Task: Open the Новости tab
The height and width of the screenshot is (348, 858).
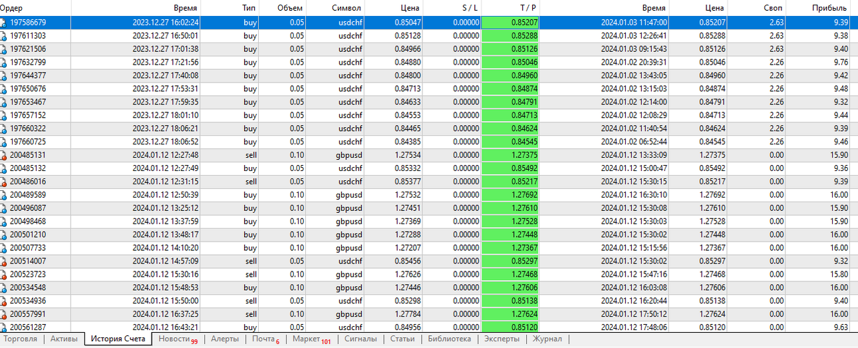Action: [x=178, y=339]
